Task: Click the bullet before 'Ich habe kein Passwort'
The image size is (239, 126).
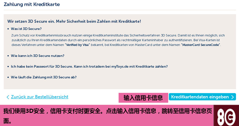Action: tap(8, 67)
